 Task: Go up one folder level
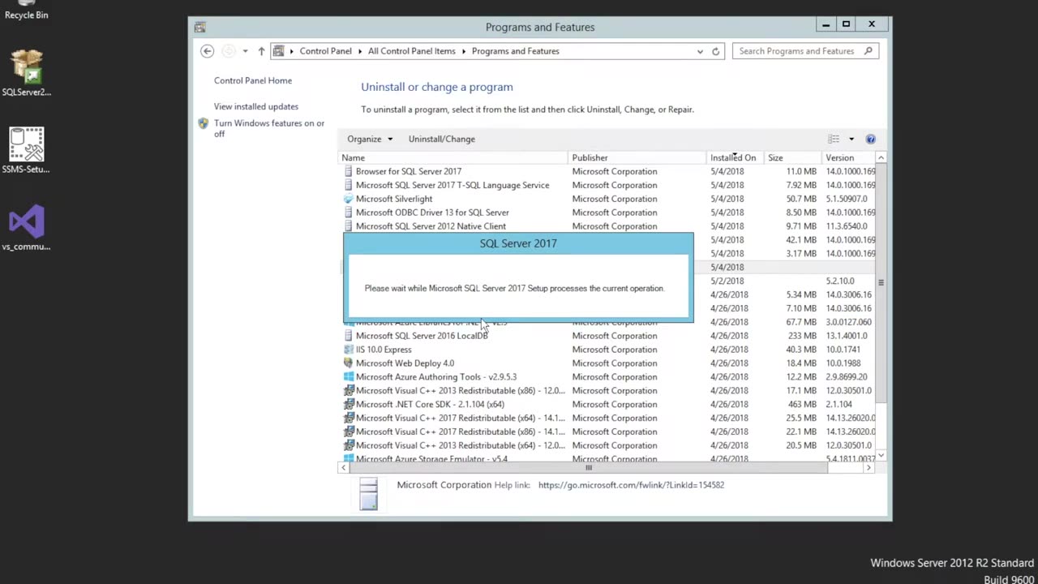pos(261,51)
